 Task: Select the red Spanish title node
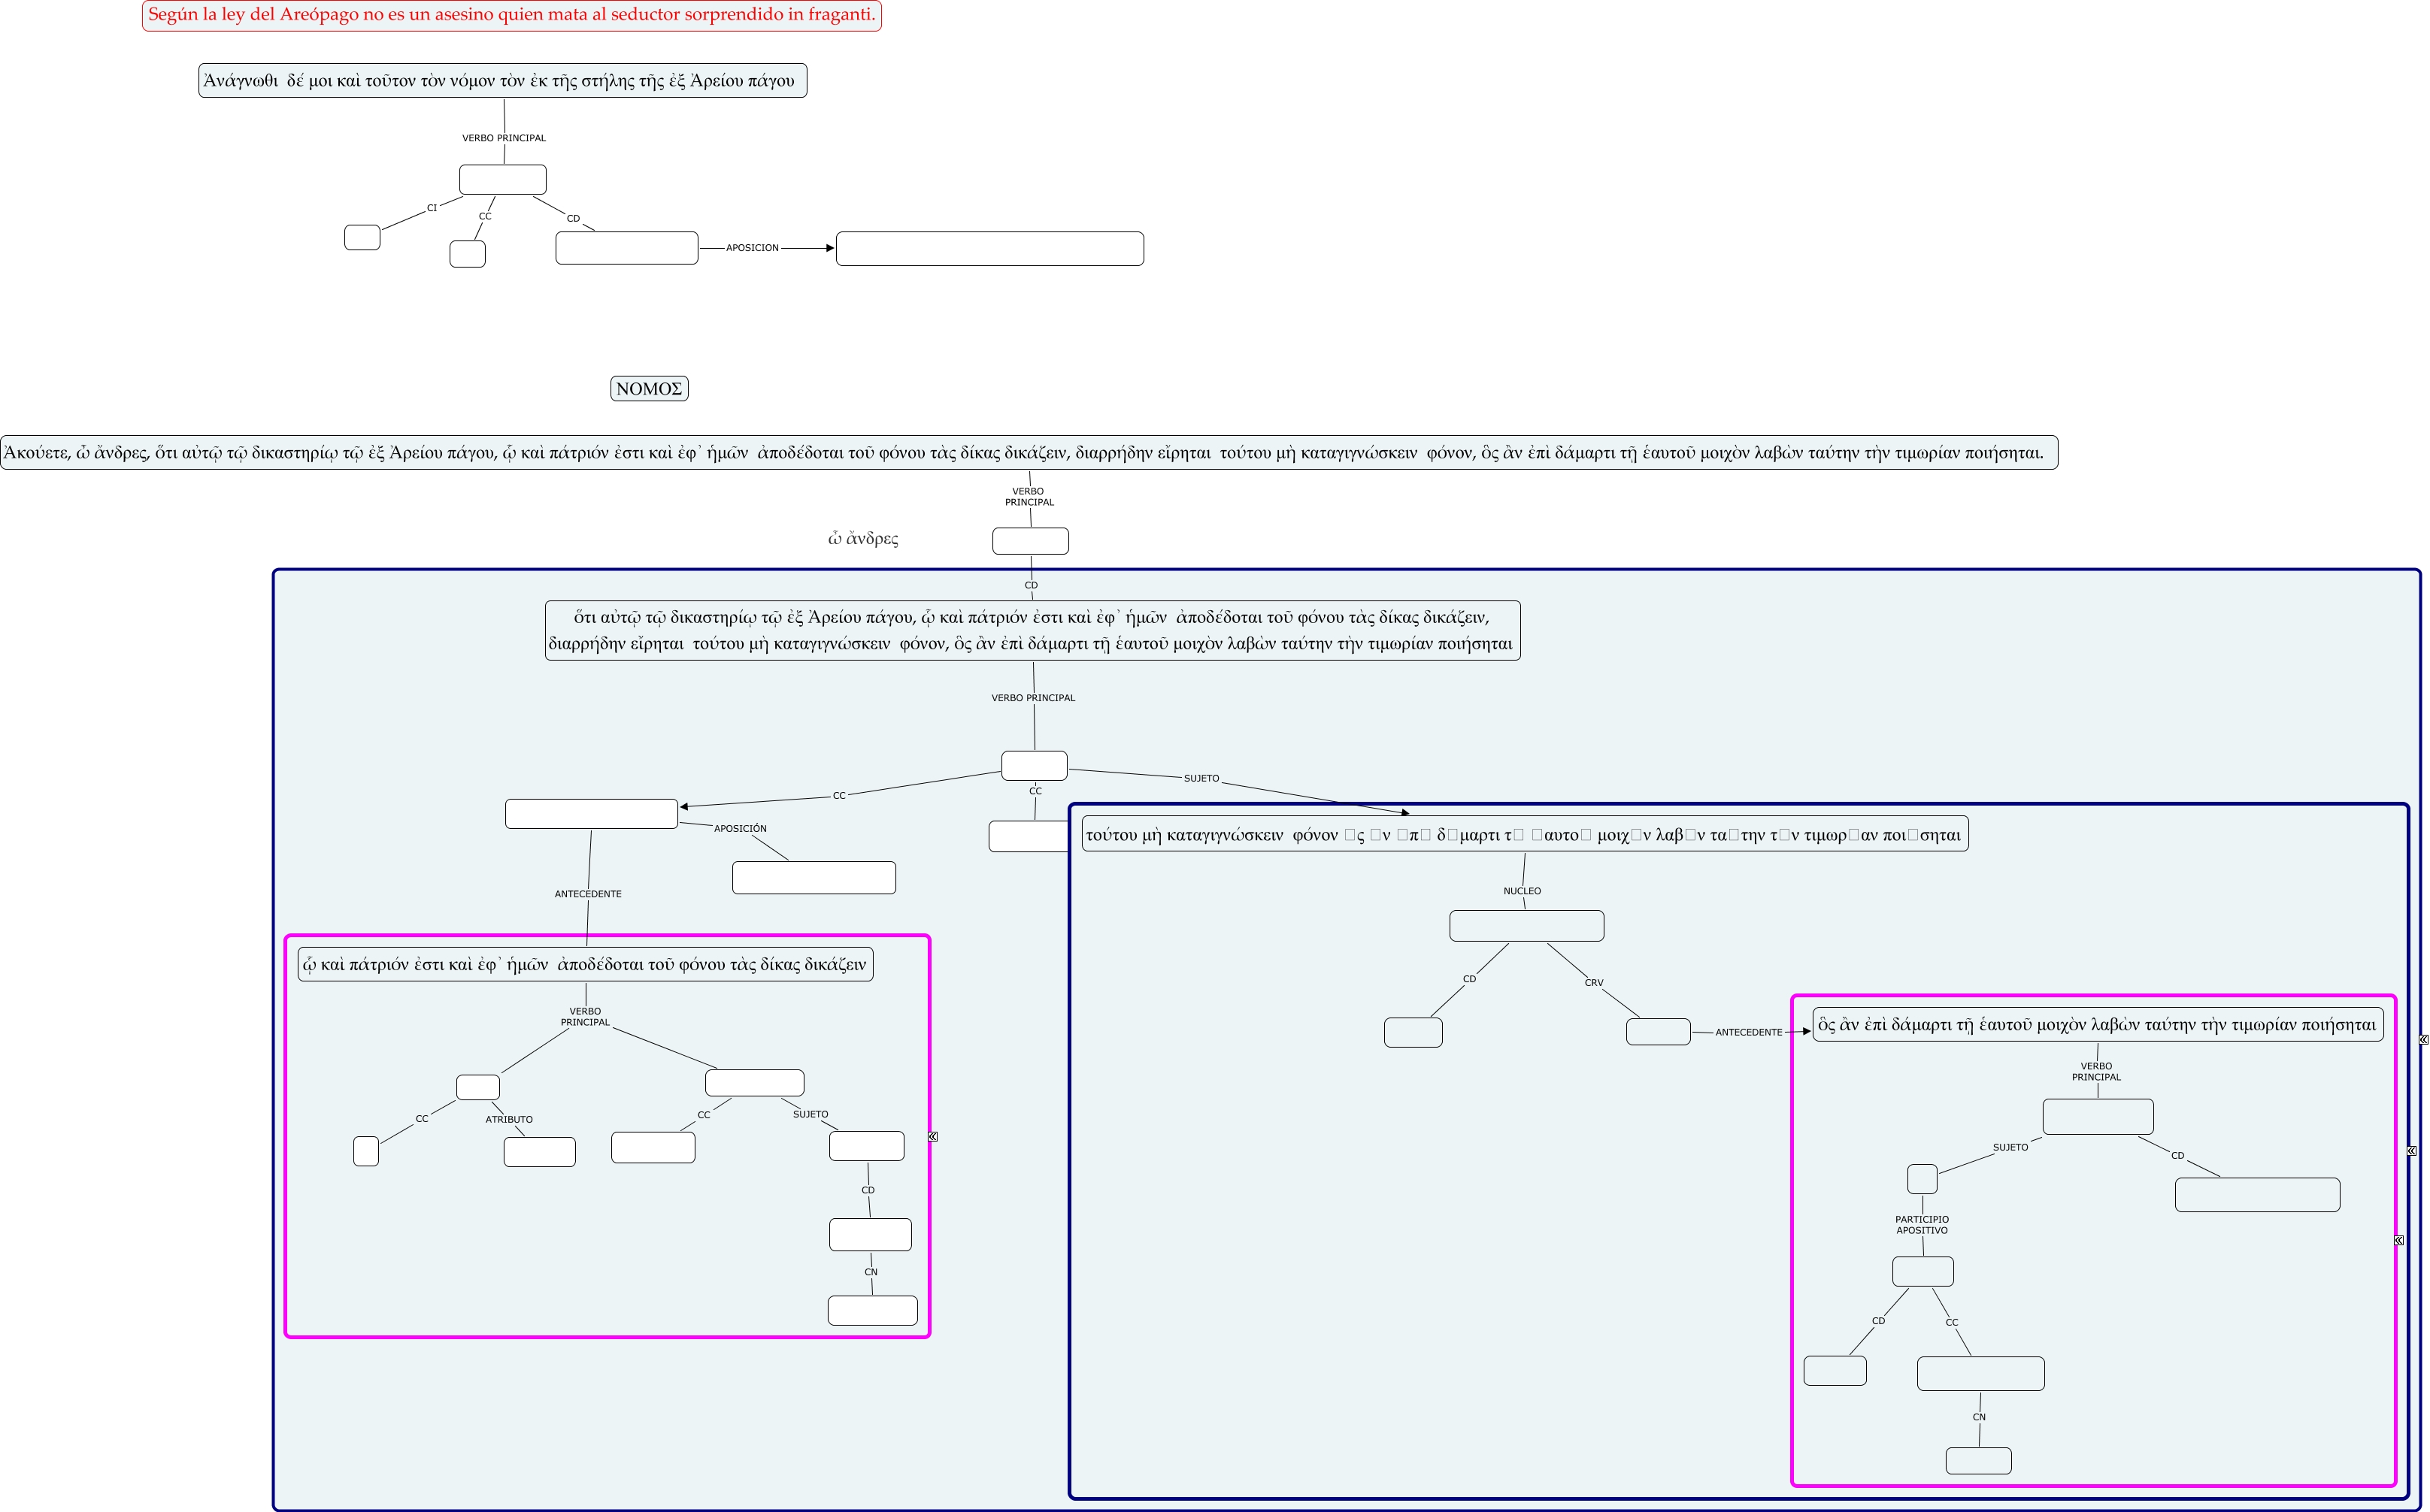point(511,15)
